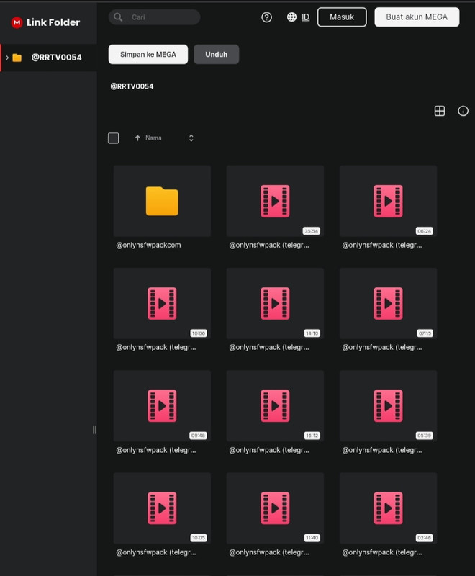475x576 pixels.
Task: Click the magnifier search icon
Action: [x=118, y=17]
